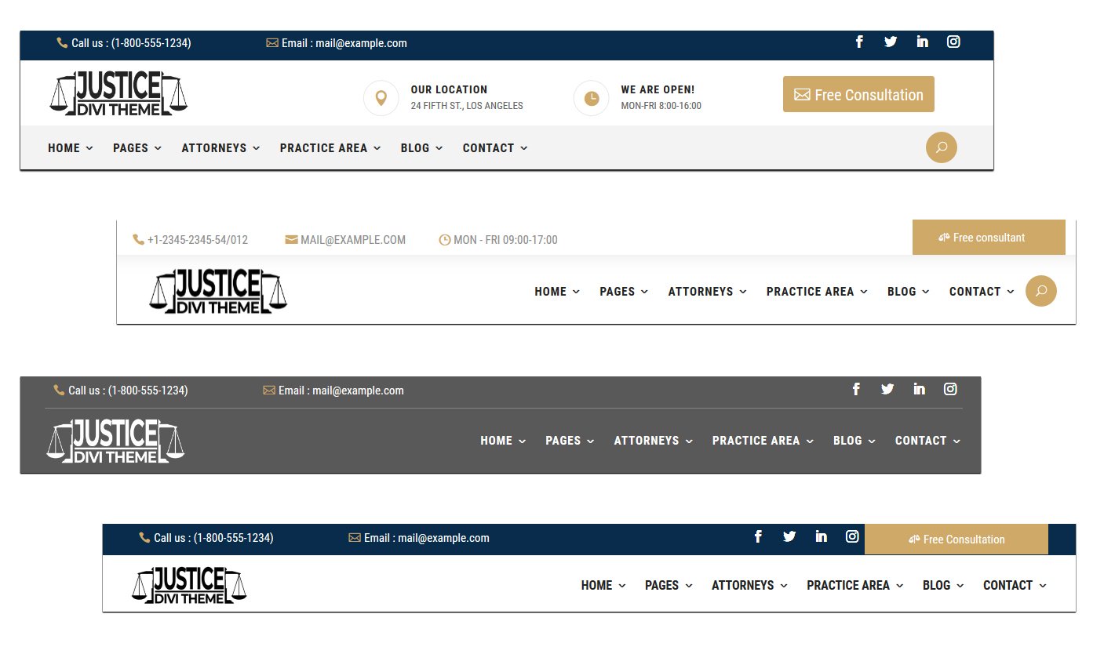Click phone icon next to +1-2345-2345-54/012
The width and height of the screenshot is (1104, 654).
click(138, 240)
